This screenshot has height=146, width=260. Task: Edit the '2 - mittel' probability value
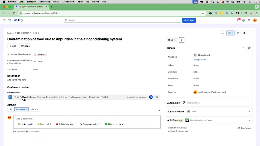tap(38, 61)
